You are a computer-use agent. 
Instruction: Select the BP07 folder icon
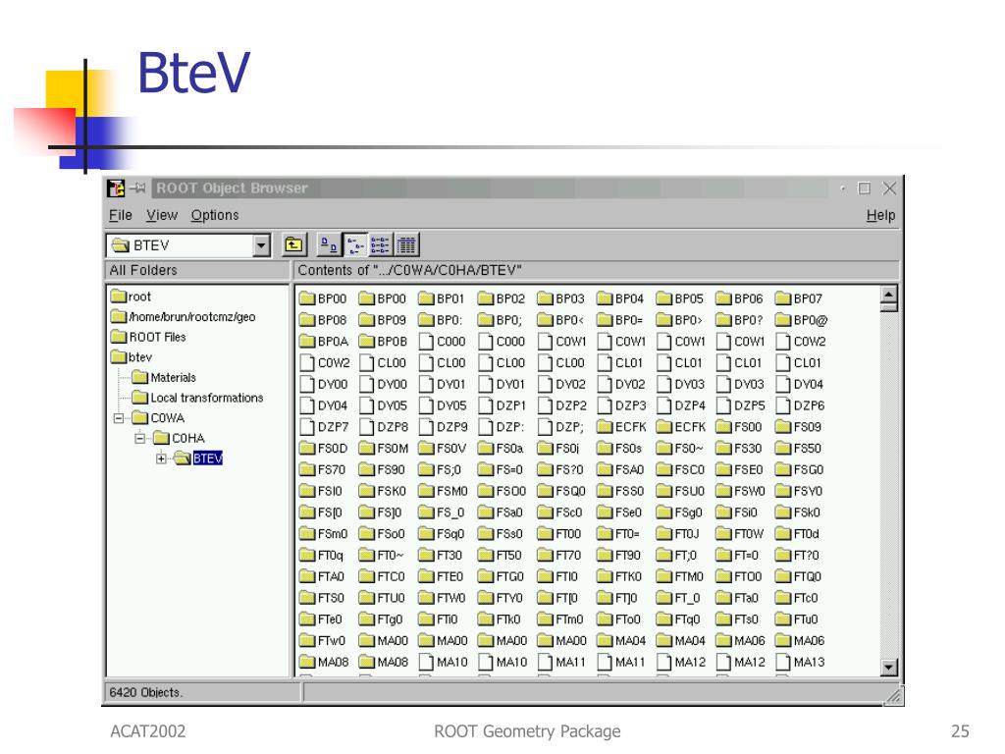pos(783,298)
